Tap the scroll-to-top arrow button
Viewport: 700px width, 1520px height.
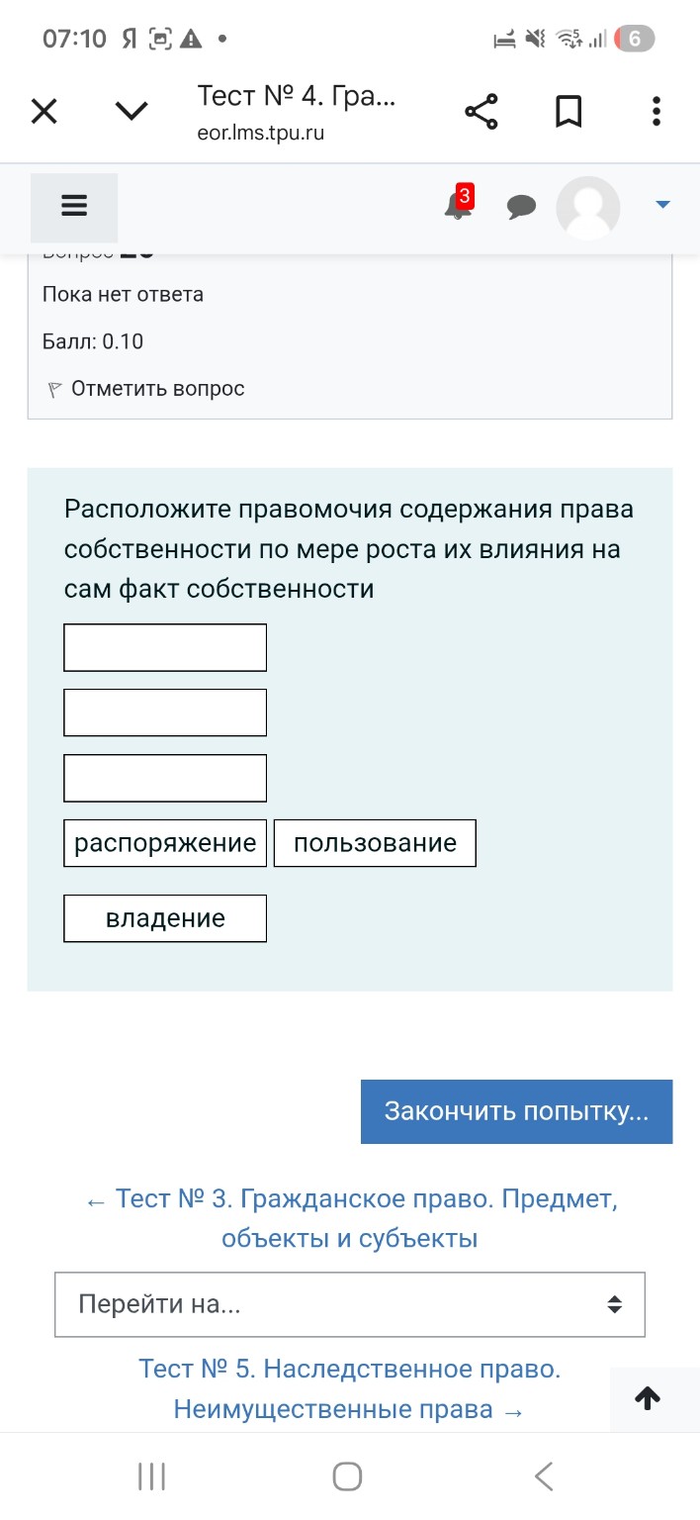648,1398
